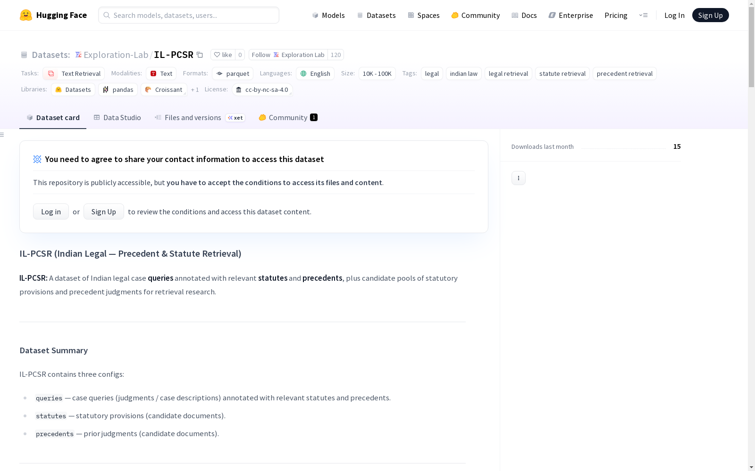
Task: Open the cc-by-nc-sa-4.0 license tag
Action: click(262, 89)
